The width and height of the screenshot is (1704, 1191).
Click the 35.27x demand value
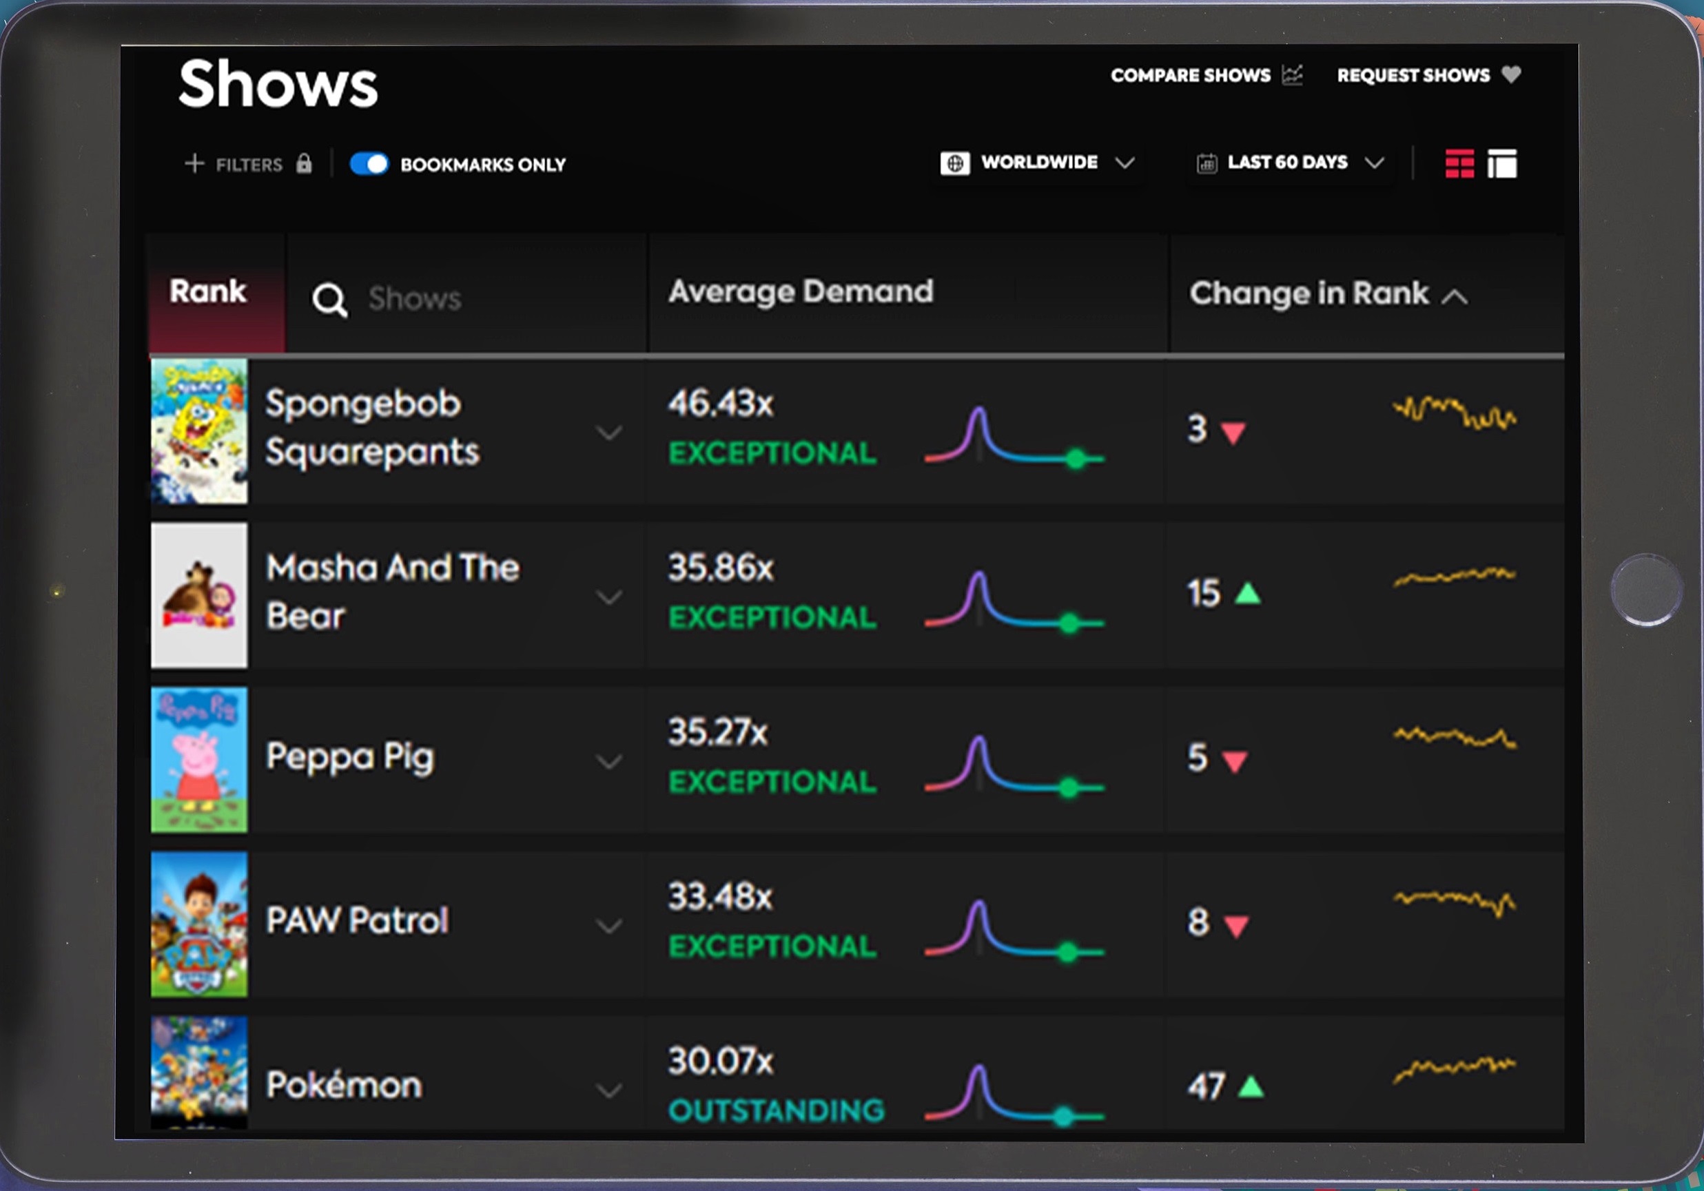tap(718, 733)
